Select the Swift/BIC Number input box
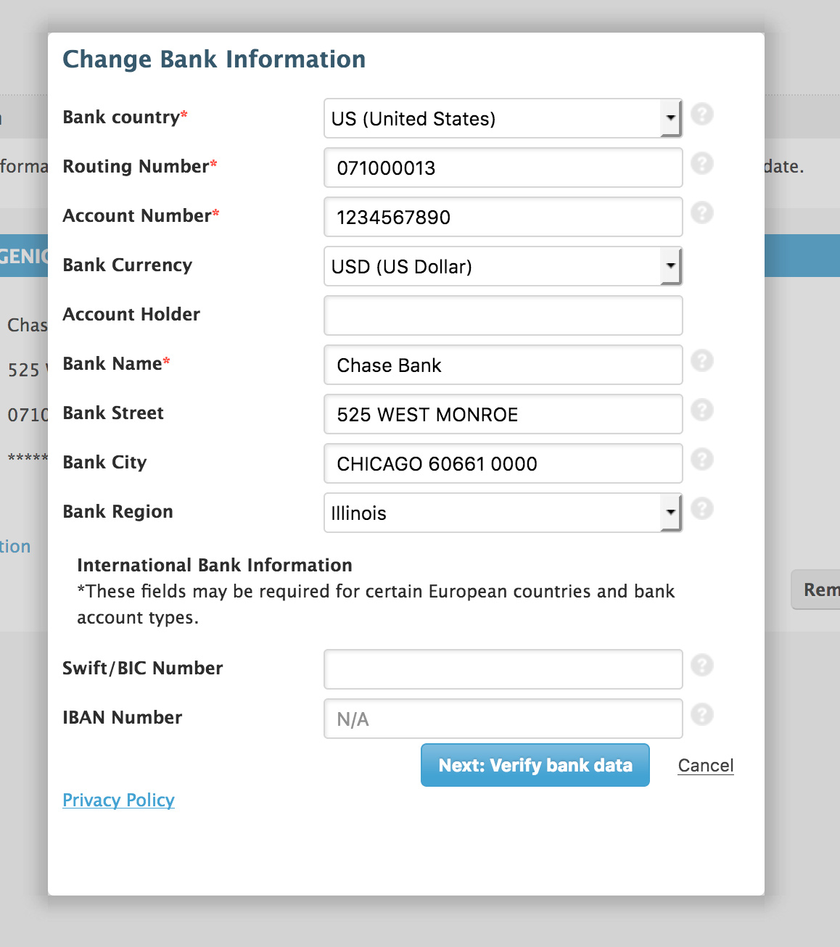The height and width of the screenshot is (947, 840). (503, 670)
